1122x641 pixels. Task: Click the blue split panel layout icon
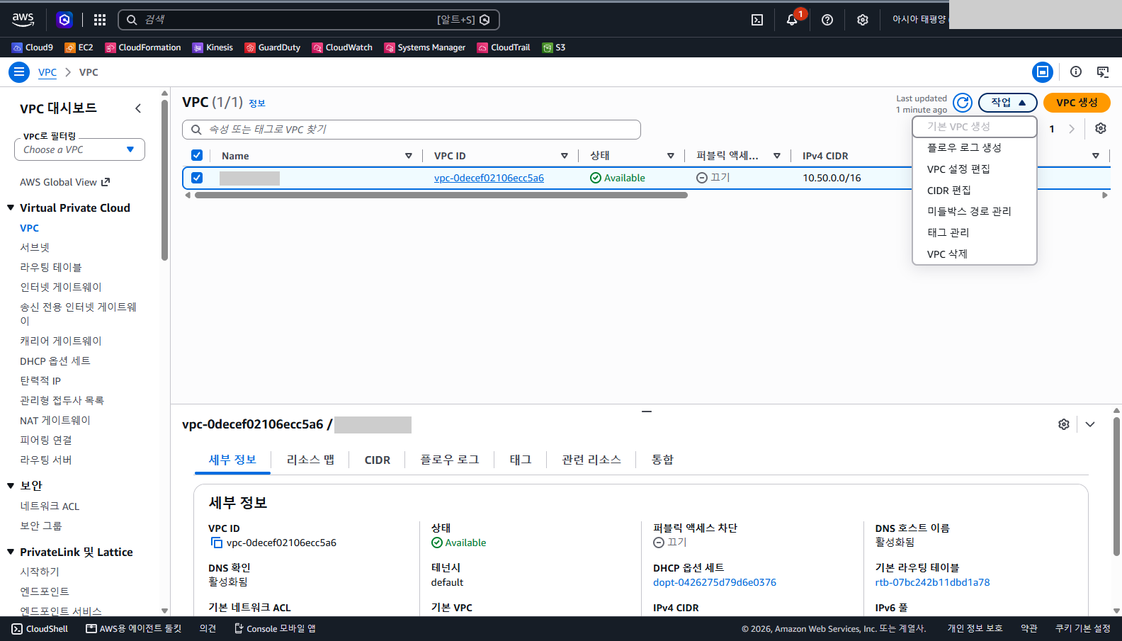pyautogui.click(x=1043, y=72)
